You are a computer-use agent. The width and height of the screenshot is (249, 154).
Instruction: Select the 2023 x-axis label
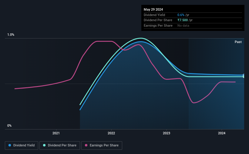tap(167, 133)
